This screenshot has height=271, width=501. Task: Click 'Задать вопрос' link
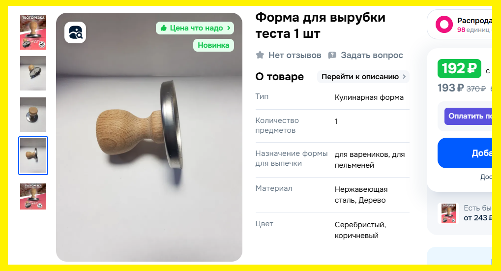coord(372,55)
